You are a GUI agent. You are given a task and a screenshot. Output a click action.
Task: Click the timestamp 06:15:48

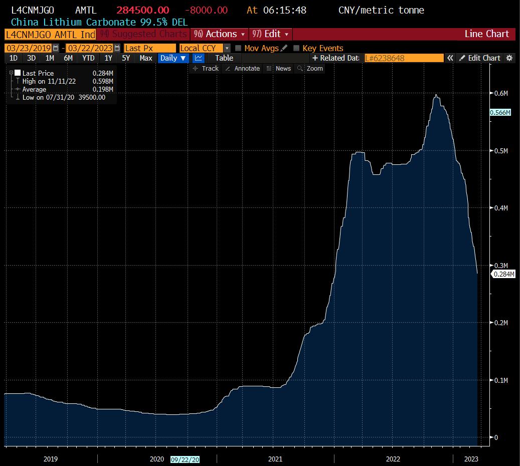(285, 11)
